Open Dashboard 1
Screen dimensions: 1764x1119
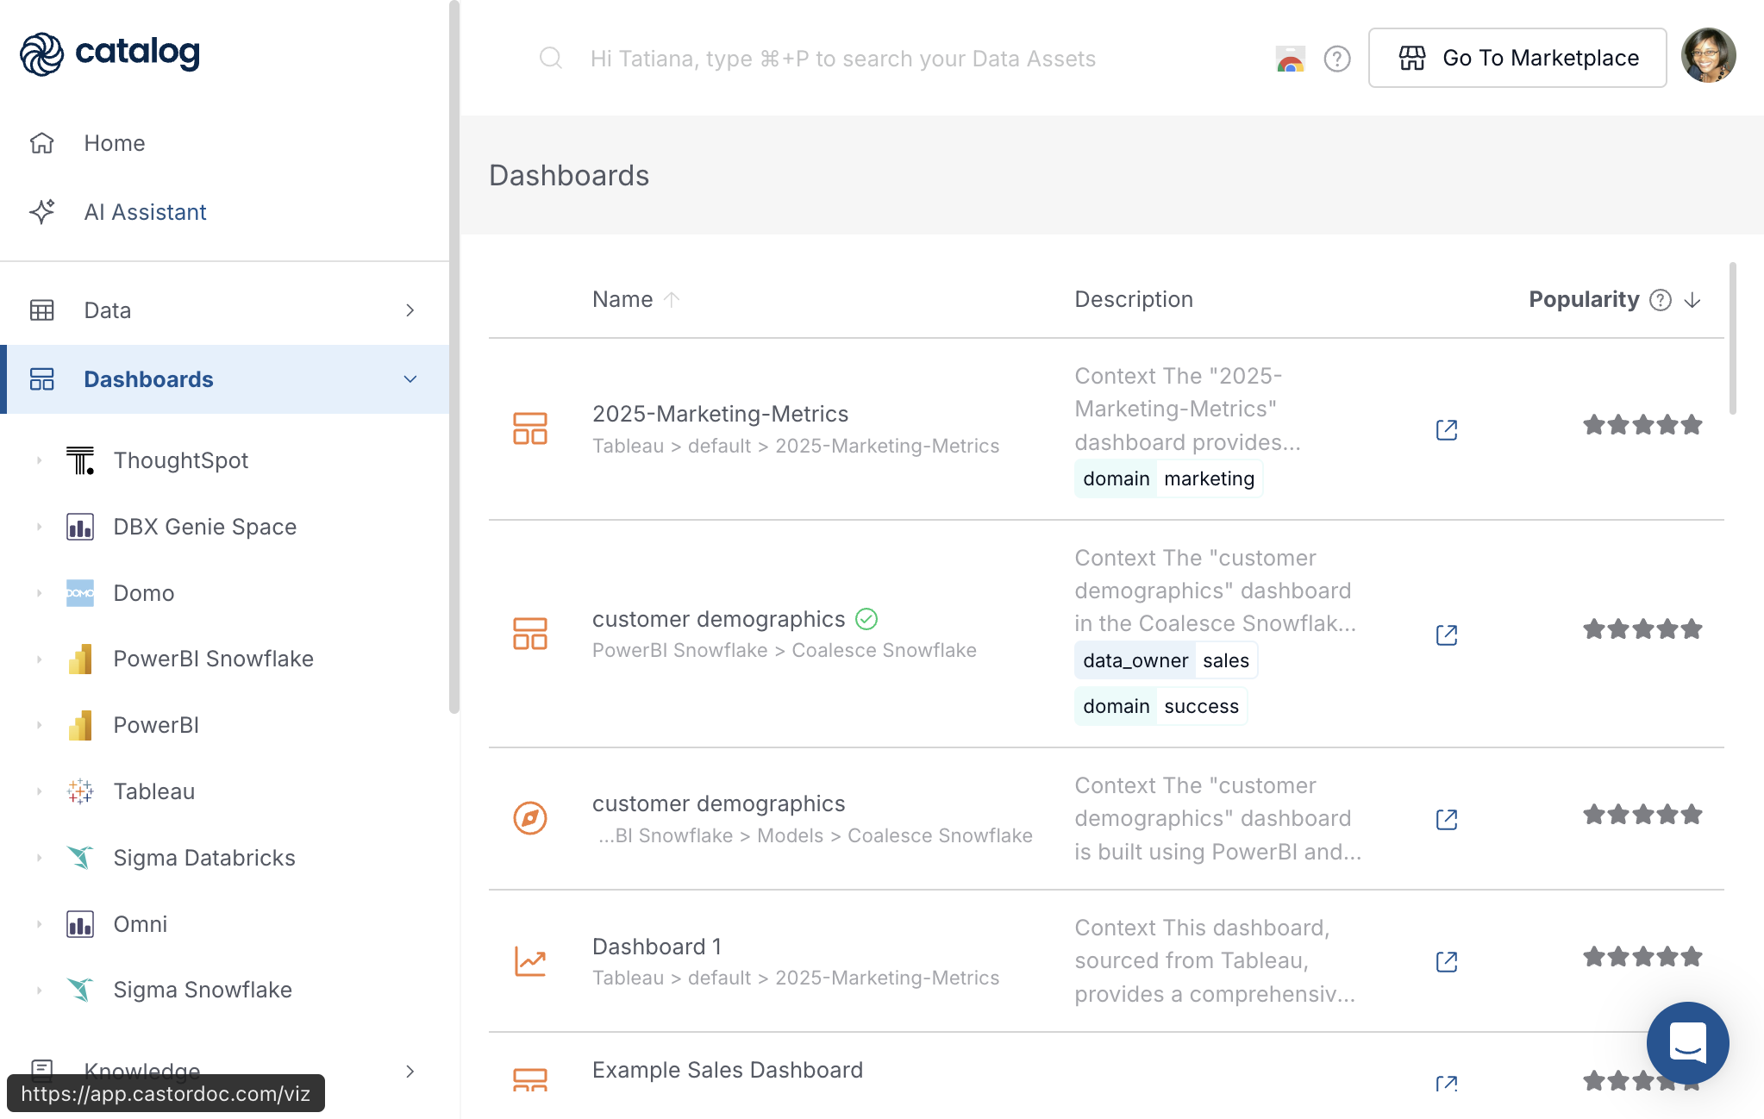[x=657, y=947]
